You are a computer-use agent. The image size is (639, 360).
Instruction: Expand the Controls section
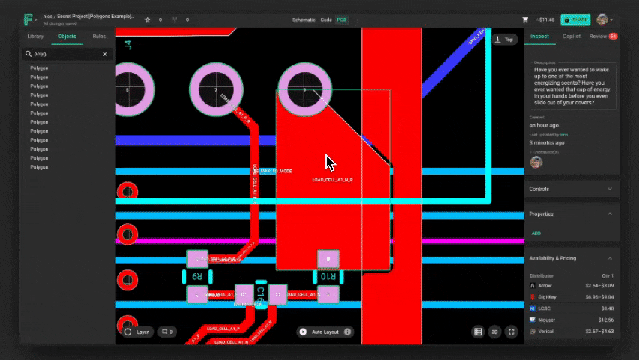click(x=610, y=189)
